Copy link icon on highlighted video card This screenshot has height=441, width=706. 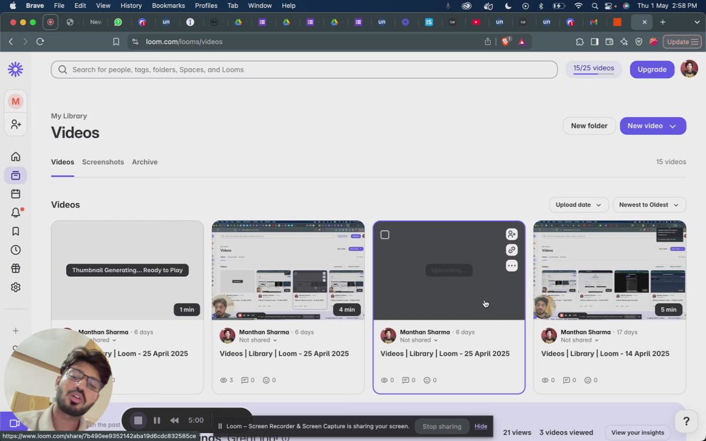click(x=512, y=250)
